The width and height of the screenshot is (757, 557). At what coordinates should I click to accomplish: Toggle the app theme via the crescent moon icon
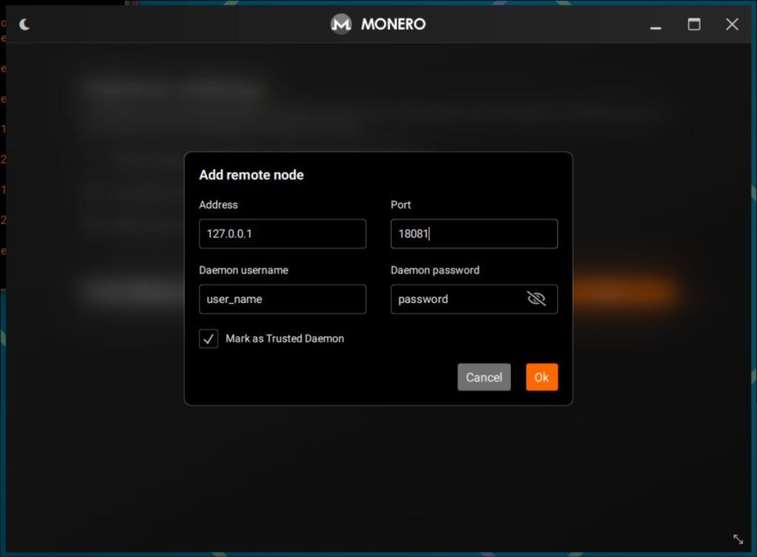coord(24,24)
